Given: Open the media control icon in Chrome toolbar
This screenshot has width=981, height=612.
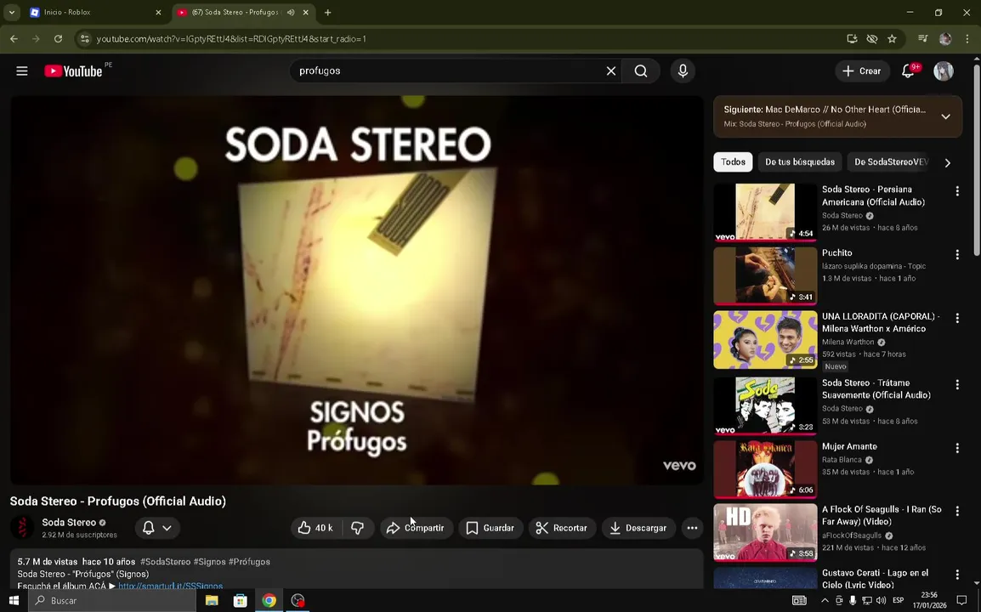Looking at the screenshot, I should click(x=923, y=39).
